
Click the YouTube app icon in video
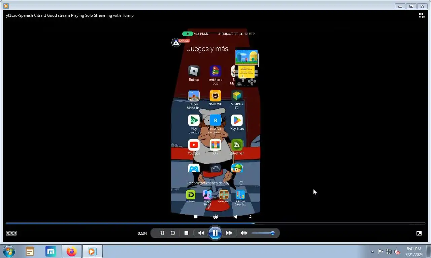click(194, 145)
